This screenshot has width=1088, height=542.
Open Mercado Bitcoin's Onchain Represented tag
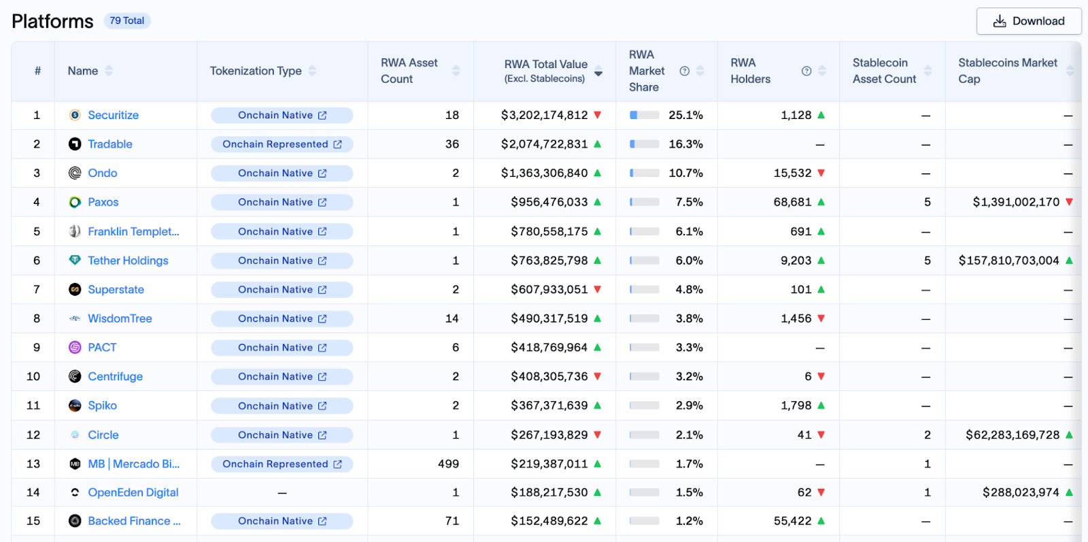click(282, 464)
